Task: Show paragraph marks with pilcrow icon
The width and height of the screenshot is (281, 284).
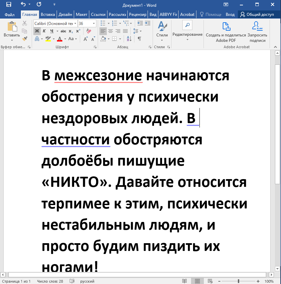Action: coord(139,38)
